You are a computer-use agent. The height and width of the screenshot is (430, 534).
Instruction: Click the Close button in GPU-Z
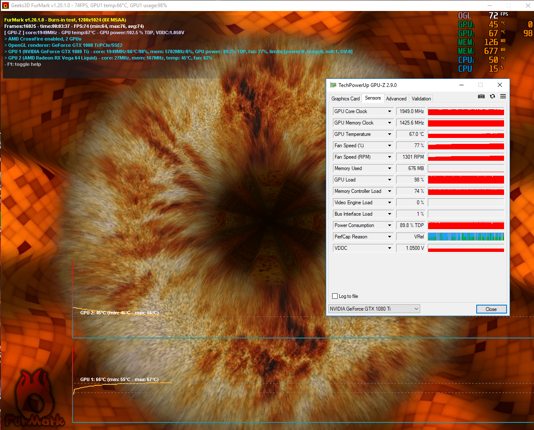click(491, 309)
